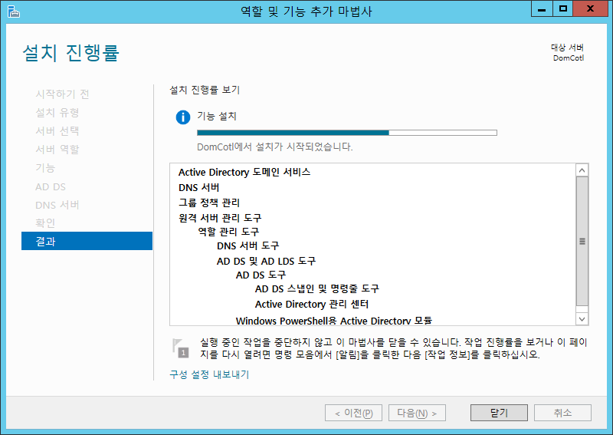Click the AD DS 도구 entry

(261, 275)
